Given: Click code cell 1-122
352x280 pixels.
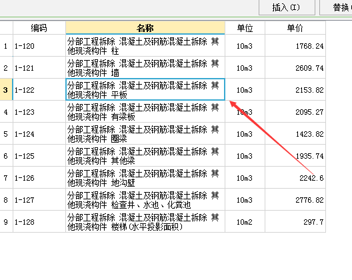Looking at the screenshot, I should click(39, 89).
